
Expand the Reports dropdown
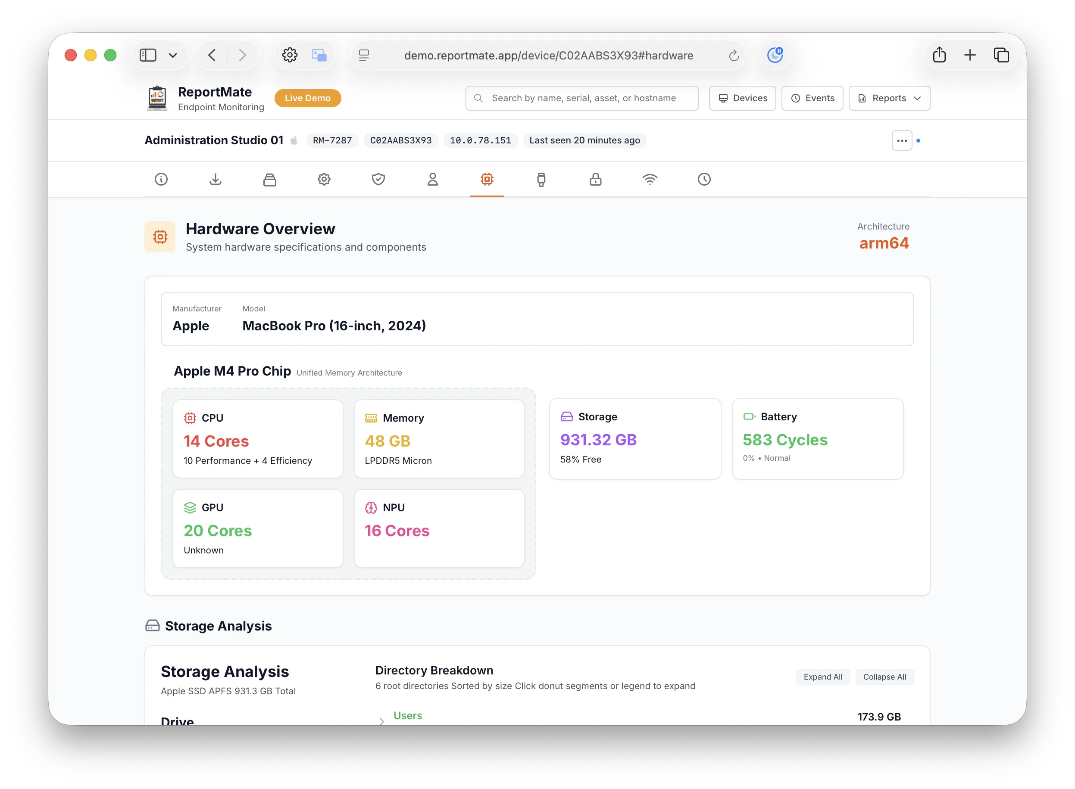coord(889,98)
